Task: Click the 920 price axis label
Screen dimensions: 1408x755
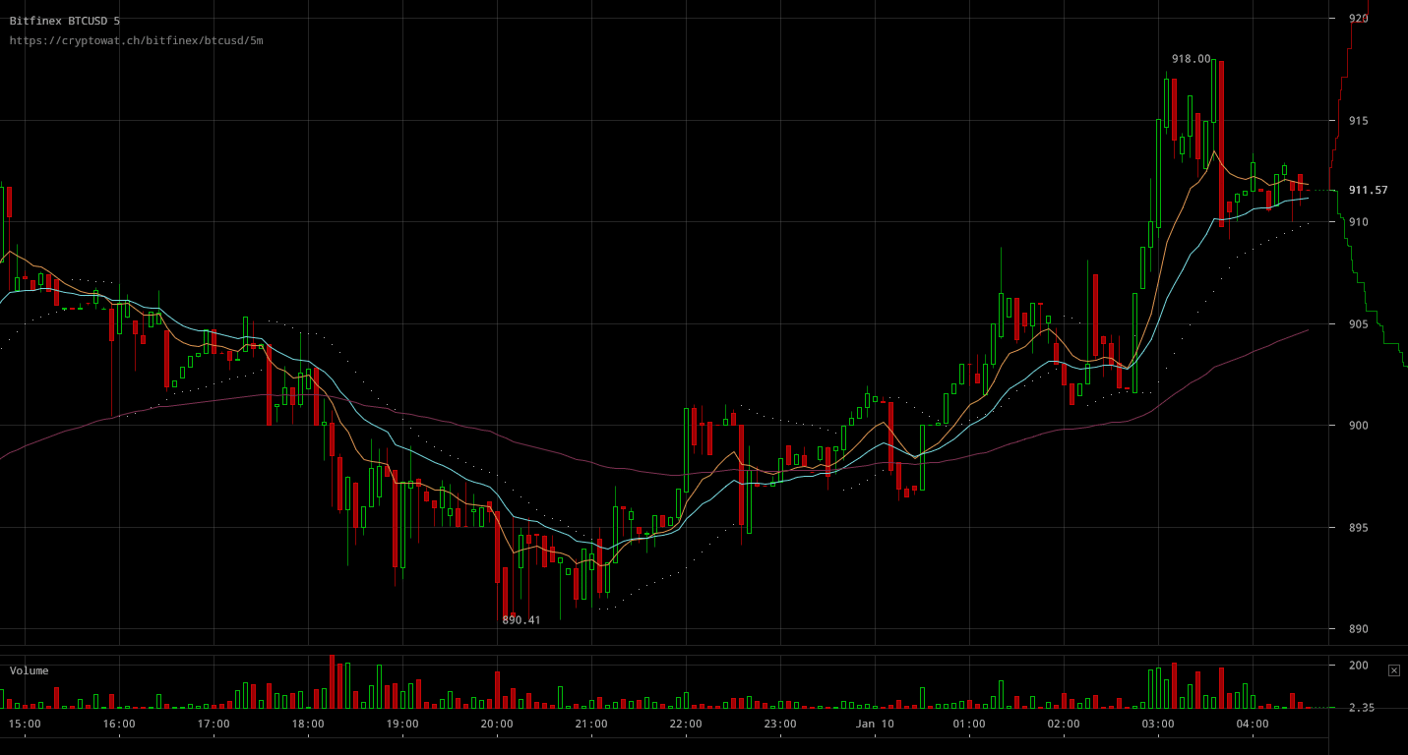Action: (x=1358, y=18)
